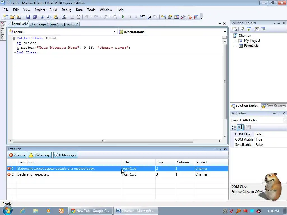Open the (Declarations) method dropdown
The image size is (287, 215).
tap(224, 32)
